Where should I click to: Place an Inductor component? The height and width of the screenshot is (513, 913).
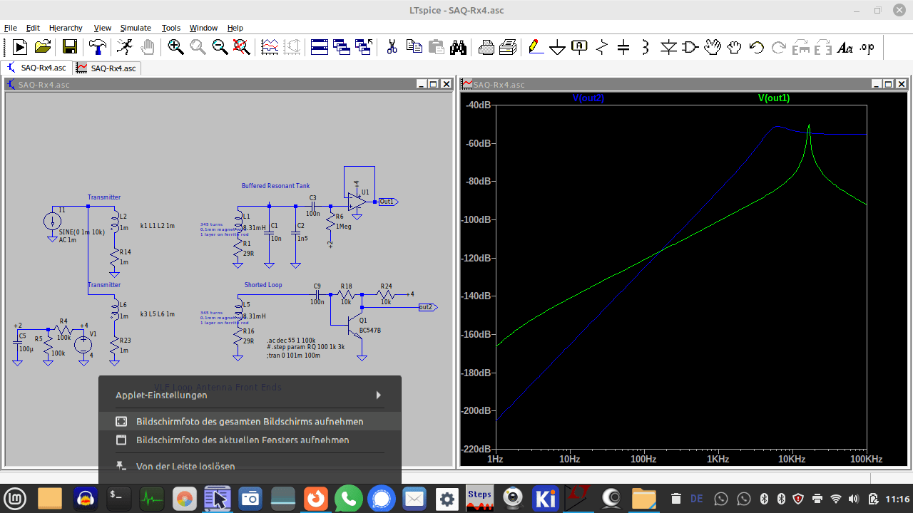tap(646, 47)
